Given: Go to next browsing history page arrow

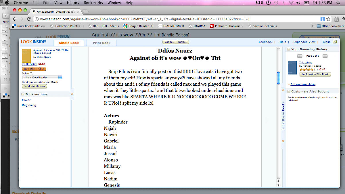Looking at the screenshot, I should click(325, 56).
